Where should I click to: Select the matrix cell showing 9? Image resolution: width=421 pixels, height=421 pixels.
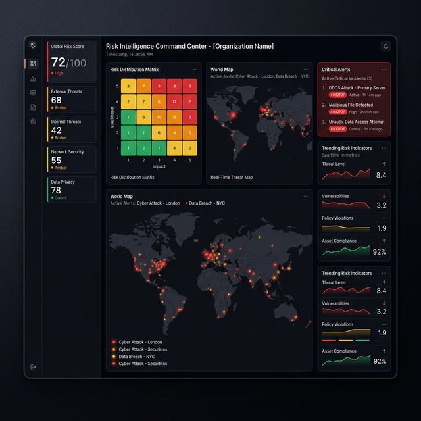174,133
